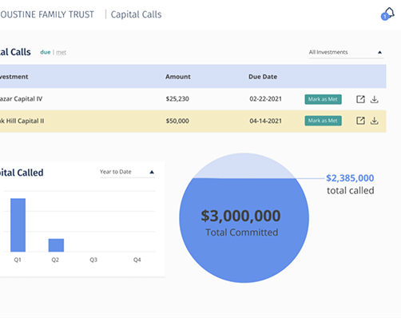Viewport: 401px width, 318px height.
Task: Switch to met capital calls
Action: point(62,53)
